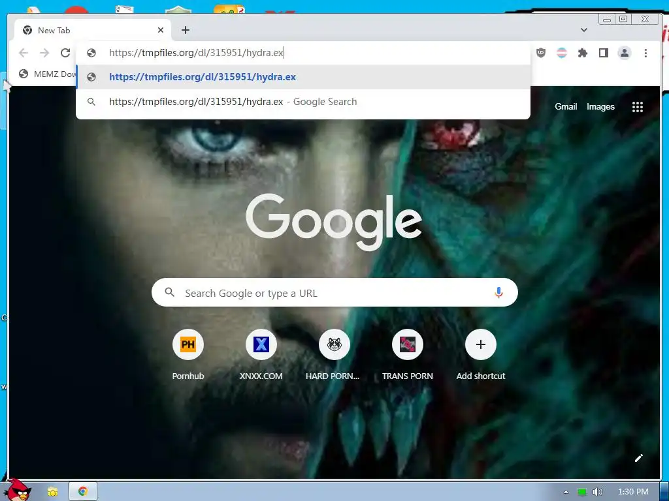Screen dimensions: 669x501
Task: Open the MEMZ Download bookmark
Action: (x=48, y=74)
